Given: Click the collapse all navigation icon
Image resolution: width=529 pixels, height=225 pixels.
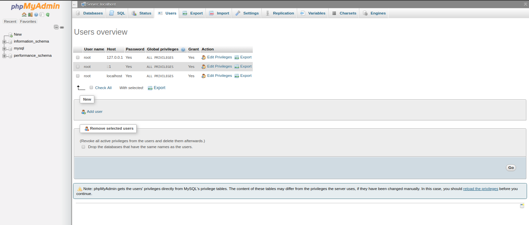Looking at the screenshot, I should 56,27.
